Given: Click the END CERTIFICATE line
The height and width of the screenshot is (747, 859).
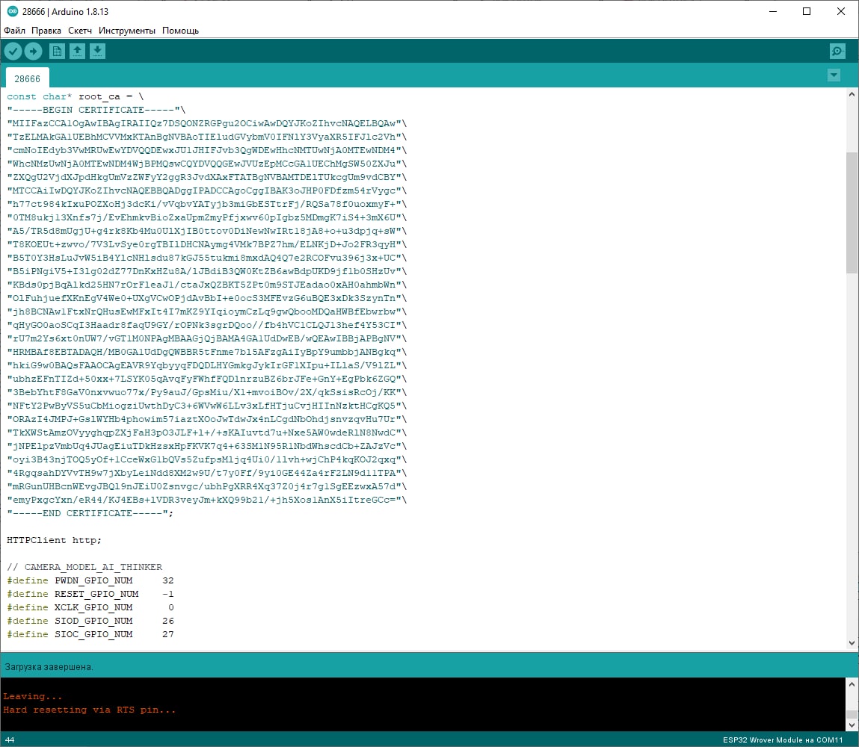Looking at the screenshot, I should (x=90, y=513).
